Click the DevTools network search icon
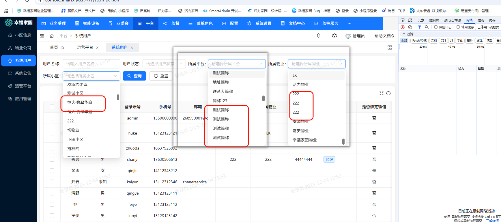This screenshot has height=222, width=501. pyautogui.click(x=427, y=27)
